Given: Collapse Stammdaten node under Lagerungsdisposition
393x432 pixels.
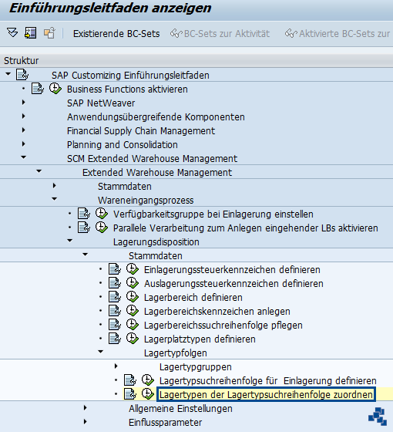Looking at the screenshot, I should 85,255.
